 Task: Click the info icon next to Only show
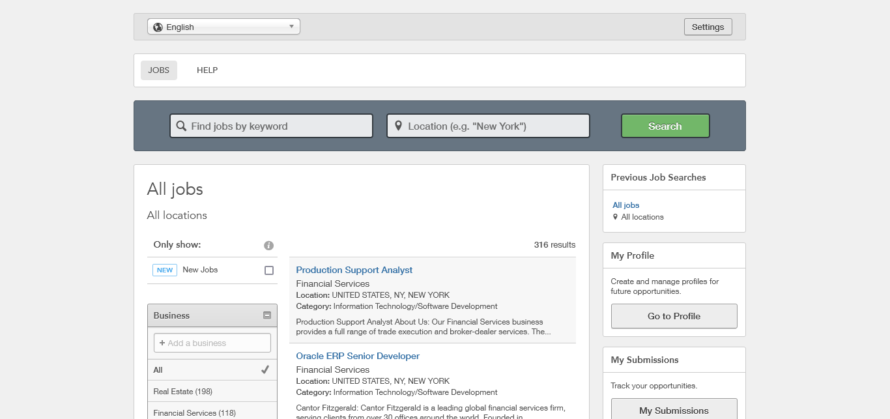[268, 246]
